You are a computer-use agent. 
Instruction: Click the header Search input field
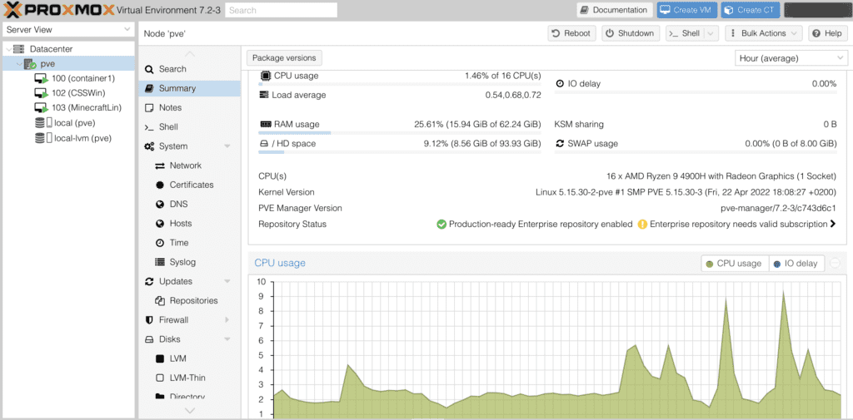pyautogui.click(x=282, y=10)
